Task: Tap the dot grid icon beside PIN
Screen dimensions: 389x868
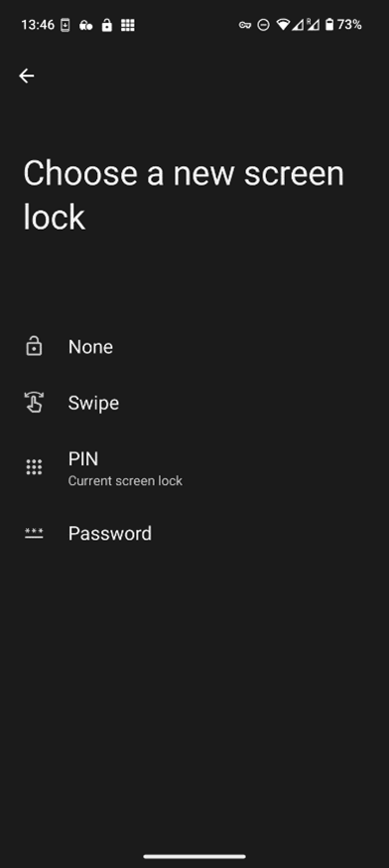Action: [34, 467]
